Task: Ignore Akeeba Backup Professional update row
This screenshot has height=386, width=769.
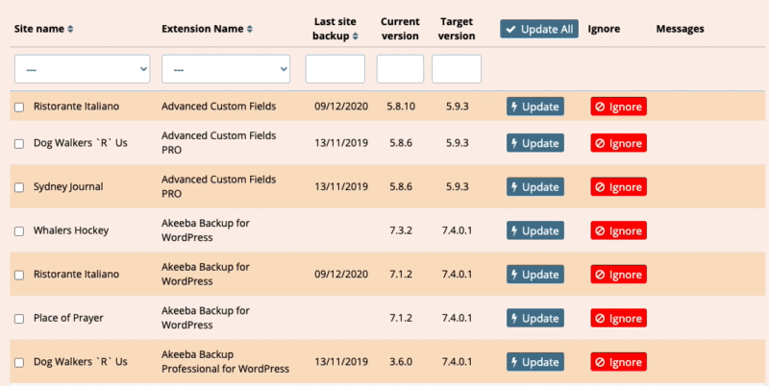Action: point(618,361)
